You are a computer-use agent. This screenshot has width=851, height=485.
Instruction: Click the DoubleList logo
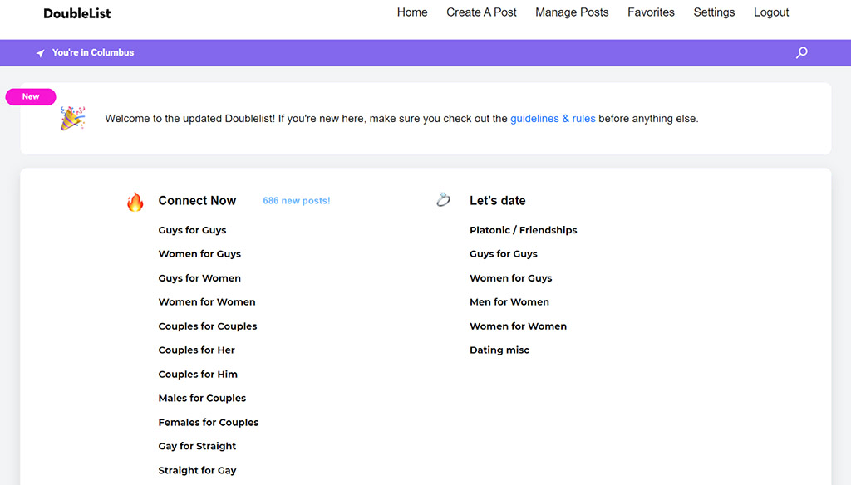[77, 13]
